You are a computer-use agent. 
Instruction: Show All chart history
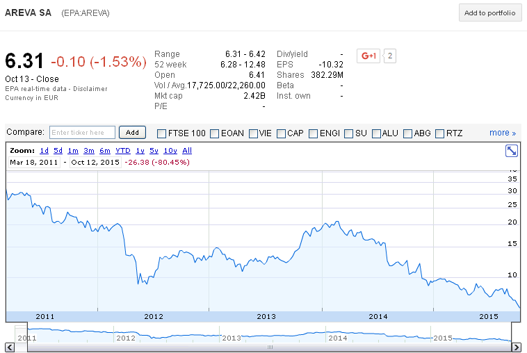point(187,151)
